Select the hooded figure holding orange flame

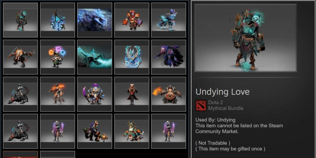click(x=169, y=94)
